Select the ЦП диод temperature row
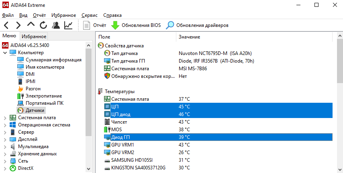Screen dimensions: 343x173 (218, 114)
